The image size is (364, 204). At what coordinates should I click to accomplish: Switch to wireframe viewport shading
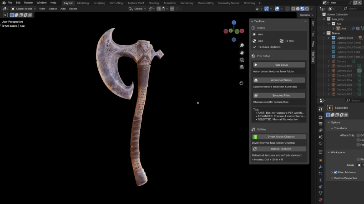point(293,9)
